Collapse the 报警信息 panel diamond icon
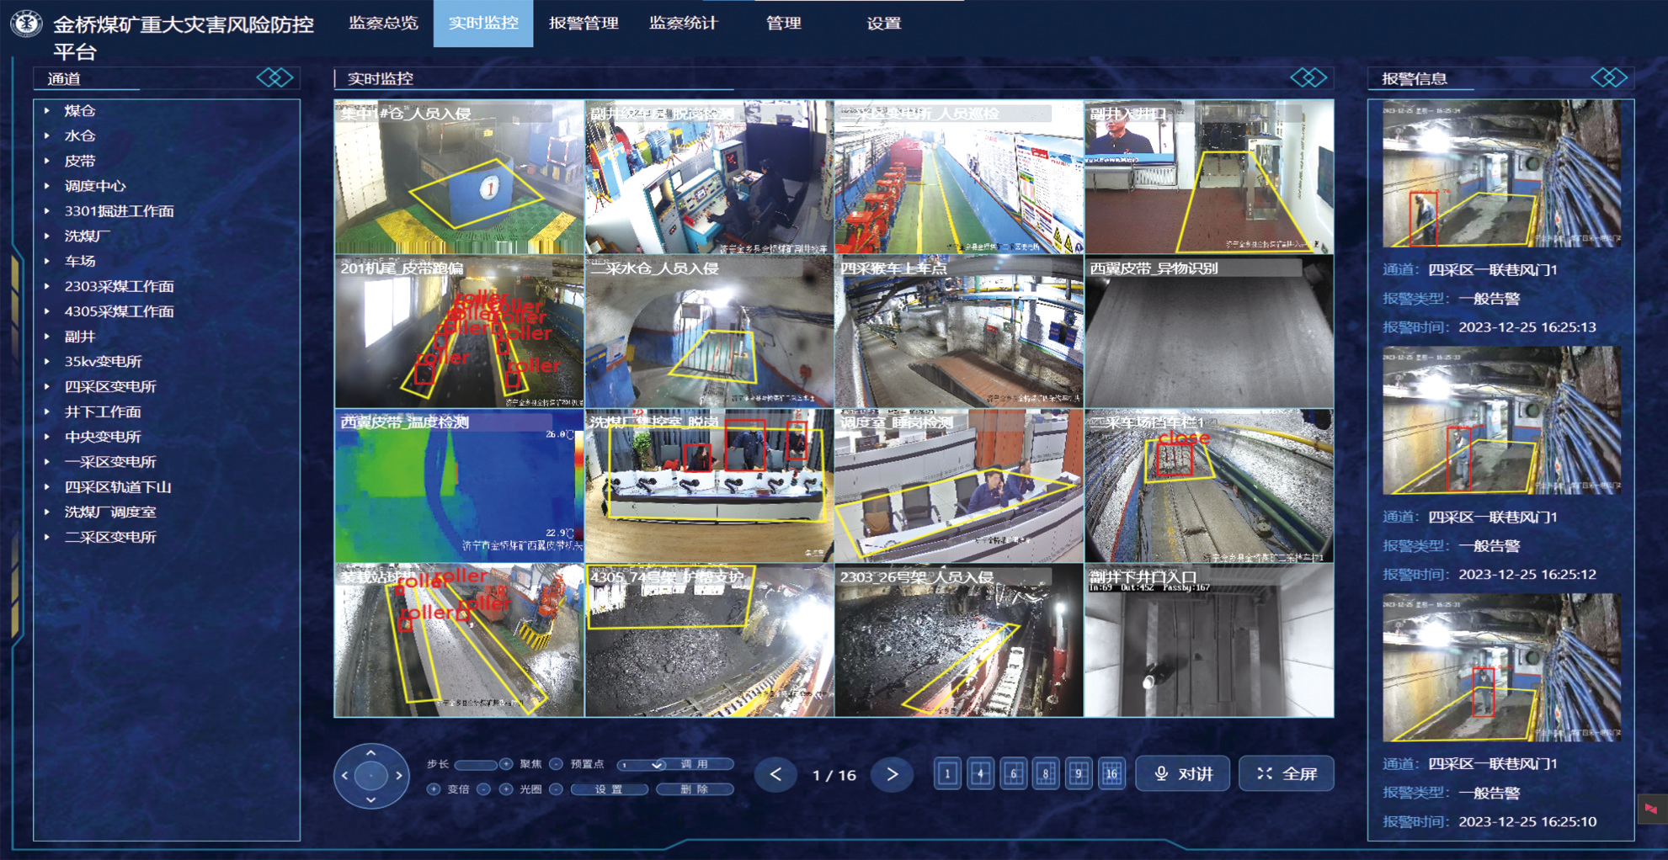The image size is (1668, 860). tap(1609, 78)
